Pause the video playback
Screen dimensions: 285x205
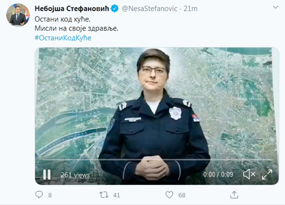tap(47, 175)
